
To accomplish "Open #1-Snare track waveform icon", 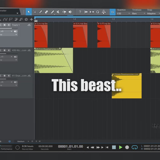I will click(x=29, y=76).
